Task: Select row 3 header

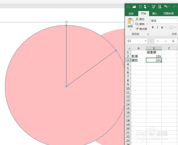Action: point(128,60)
